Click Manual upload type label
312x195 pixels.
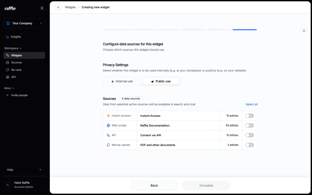tap(121, 145)
